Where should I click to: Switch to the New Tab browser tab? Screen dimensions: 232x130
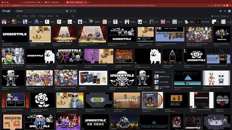11,2
